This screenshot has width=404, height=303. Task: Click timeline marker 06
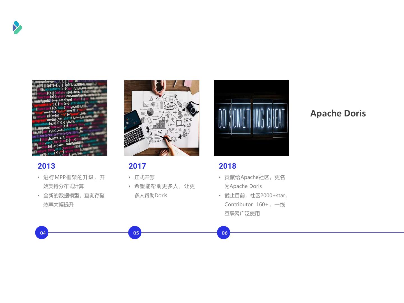(224, 233)
